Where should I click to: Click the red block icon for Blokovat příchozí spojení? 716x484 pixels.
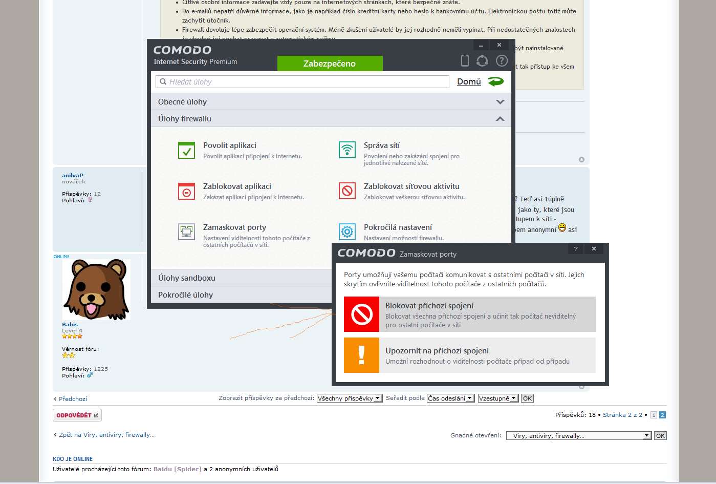point(361,314)
